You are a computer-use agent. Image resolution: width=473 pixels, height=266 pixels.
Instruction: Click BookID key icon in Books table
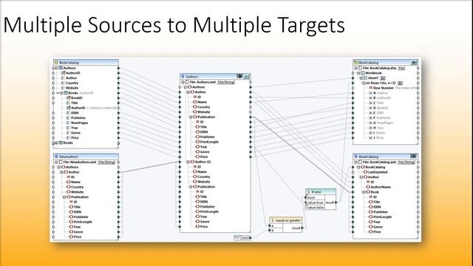(x=69, y=98)
